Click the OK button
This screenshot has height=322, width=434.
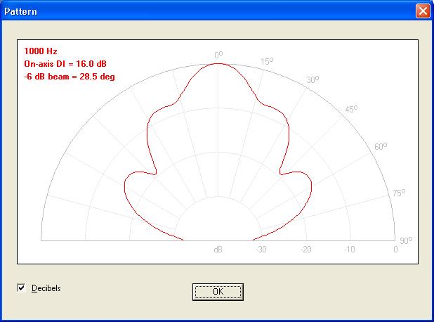[218, 292]
